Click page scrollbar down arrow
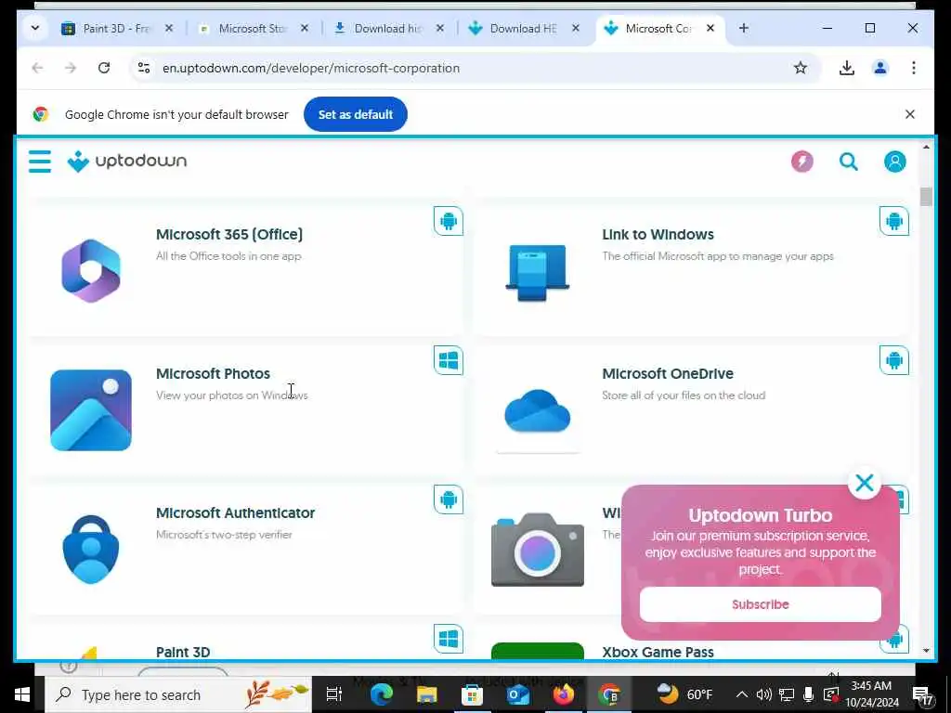Viewport: 951px width, 713px height. [926, 651]
